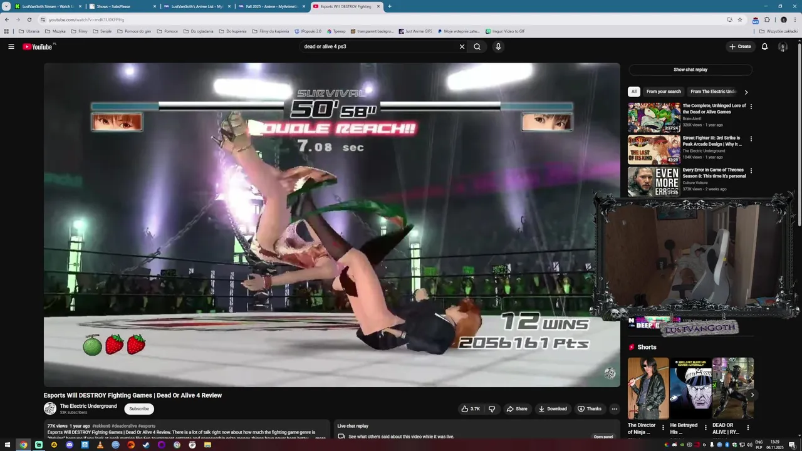Open the 'Ubrania' bookmark folder
The image size is (802, 451).
coord(29,31)
